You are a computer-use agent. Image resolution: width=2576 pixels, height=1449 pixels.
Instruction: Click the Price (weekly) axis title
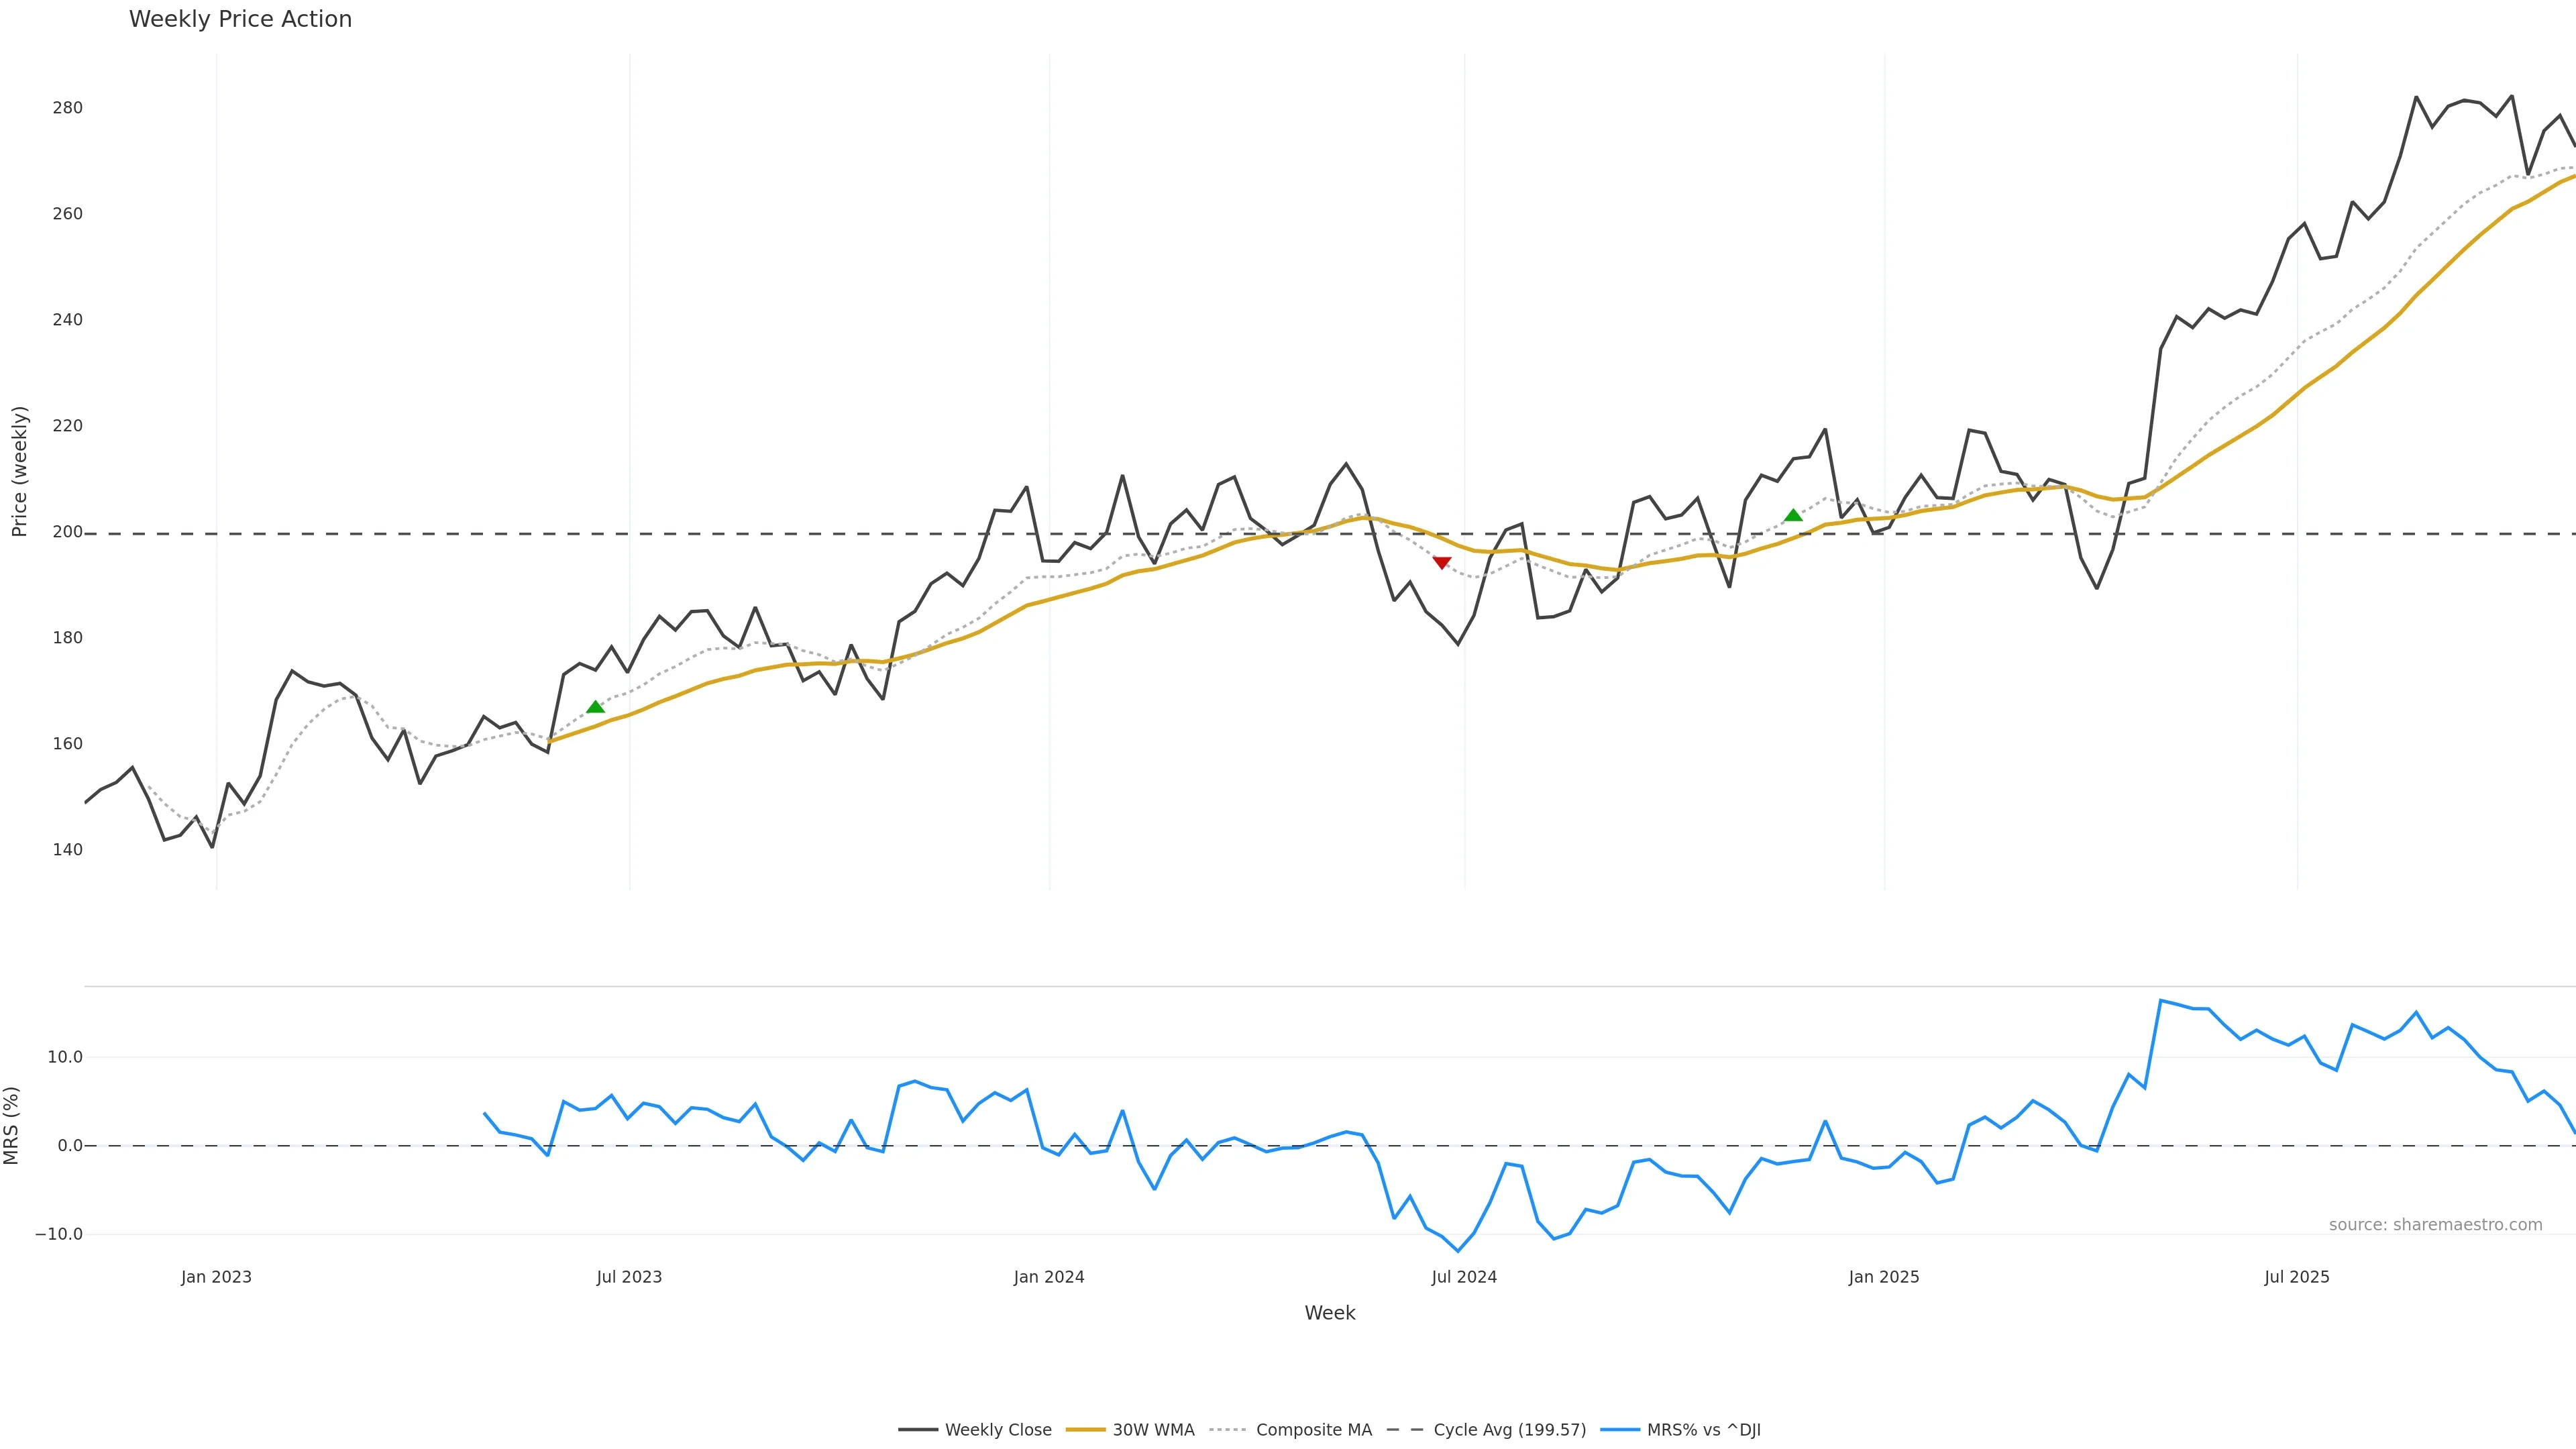[x=19, y=471]
